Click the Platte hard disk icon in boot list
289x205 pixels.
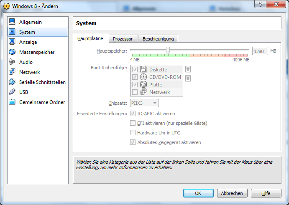(x=143, y=84)
